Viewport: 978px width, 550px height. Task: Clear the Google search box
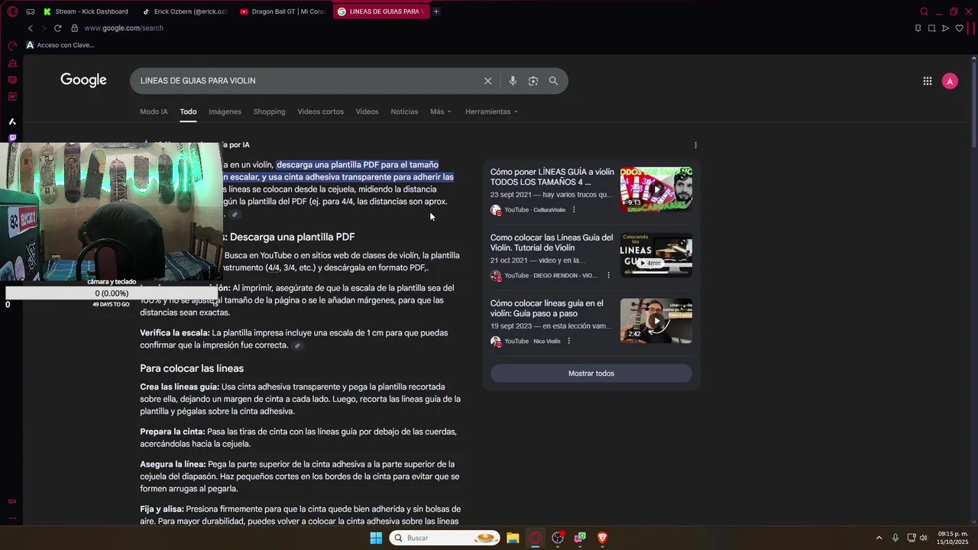(x=487, y=81)
